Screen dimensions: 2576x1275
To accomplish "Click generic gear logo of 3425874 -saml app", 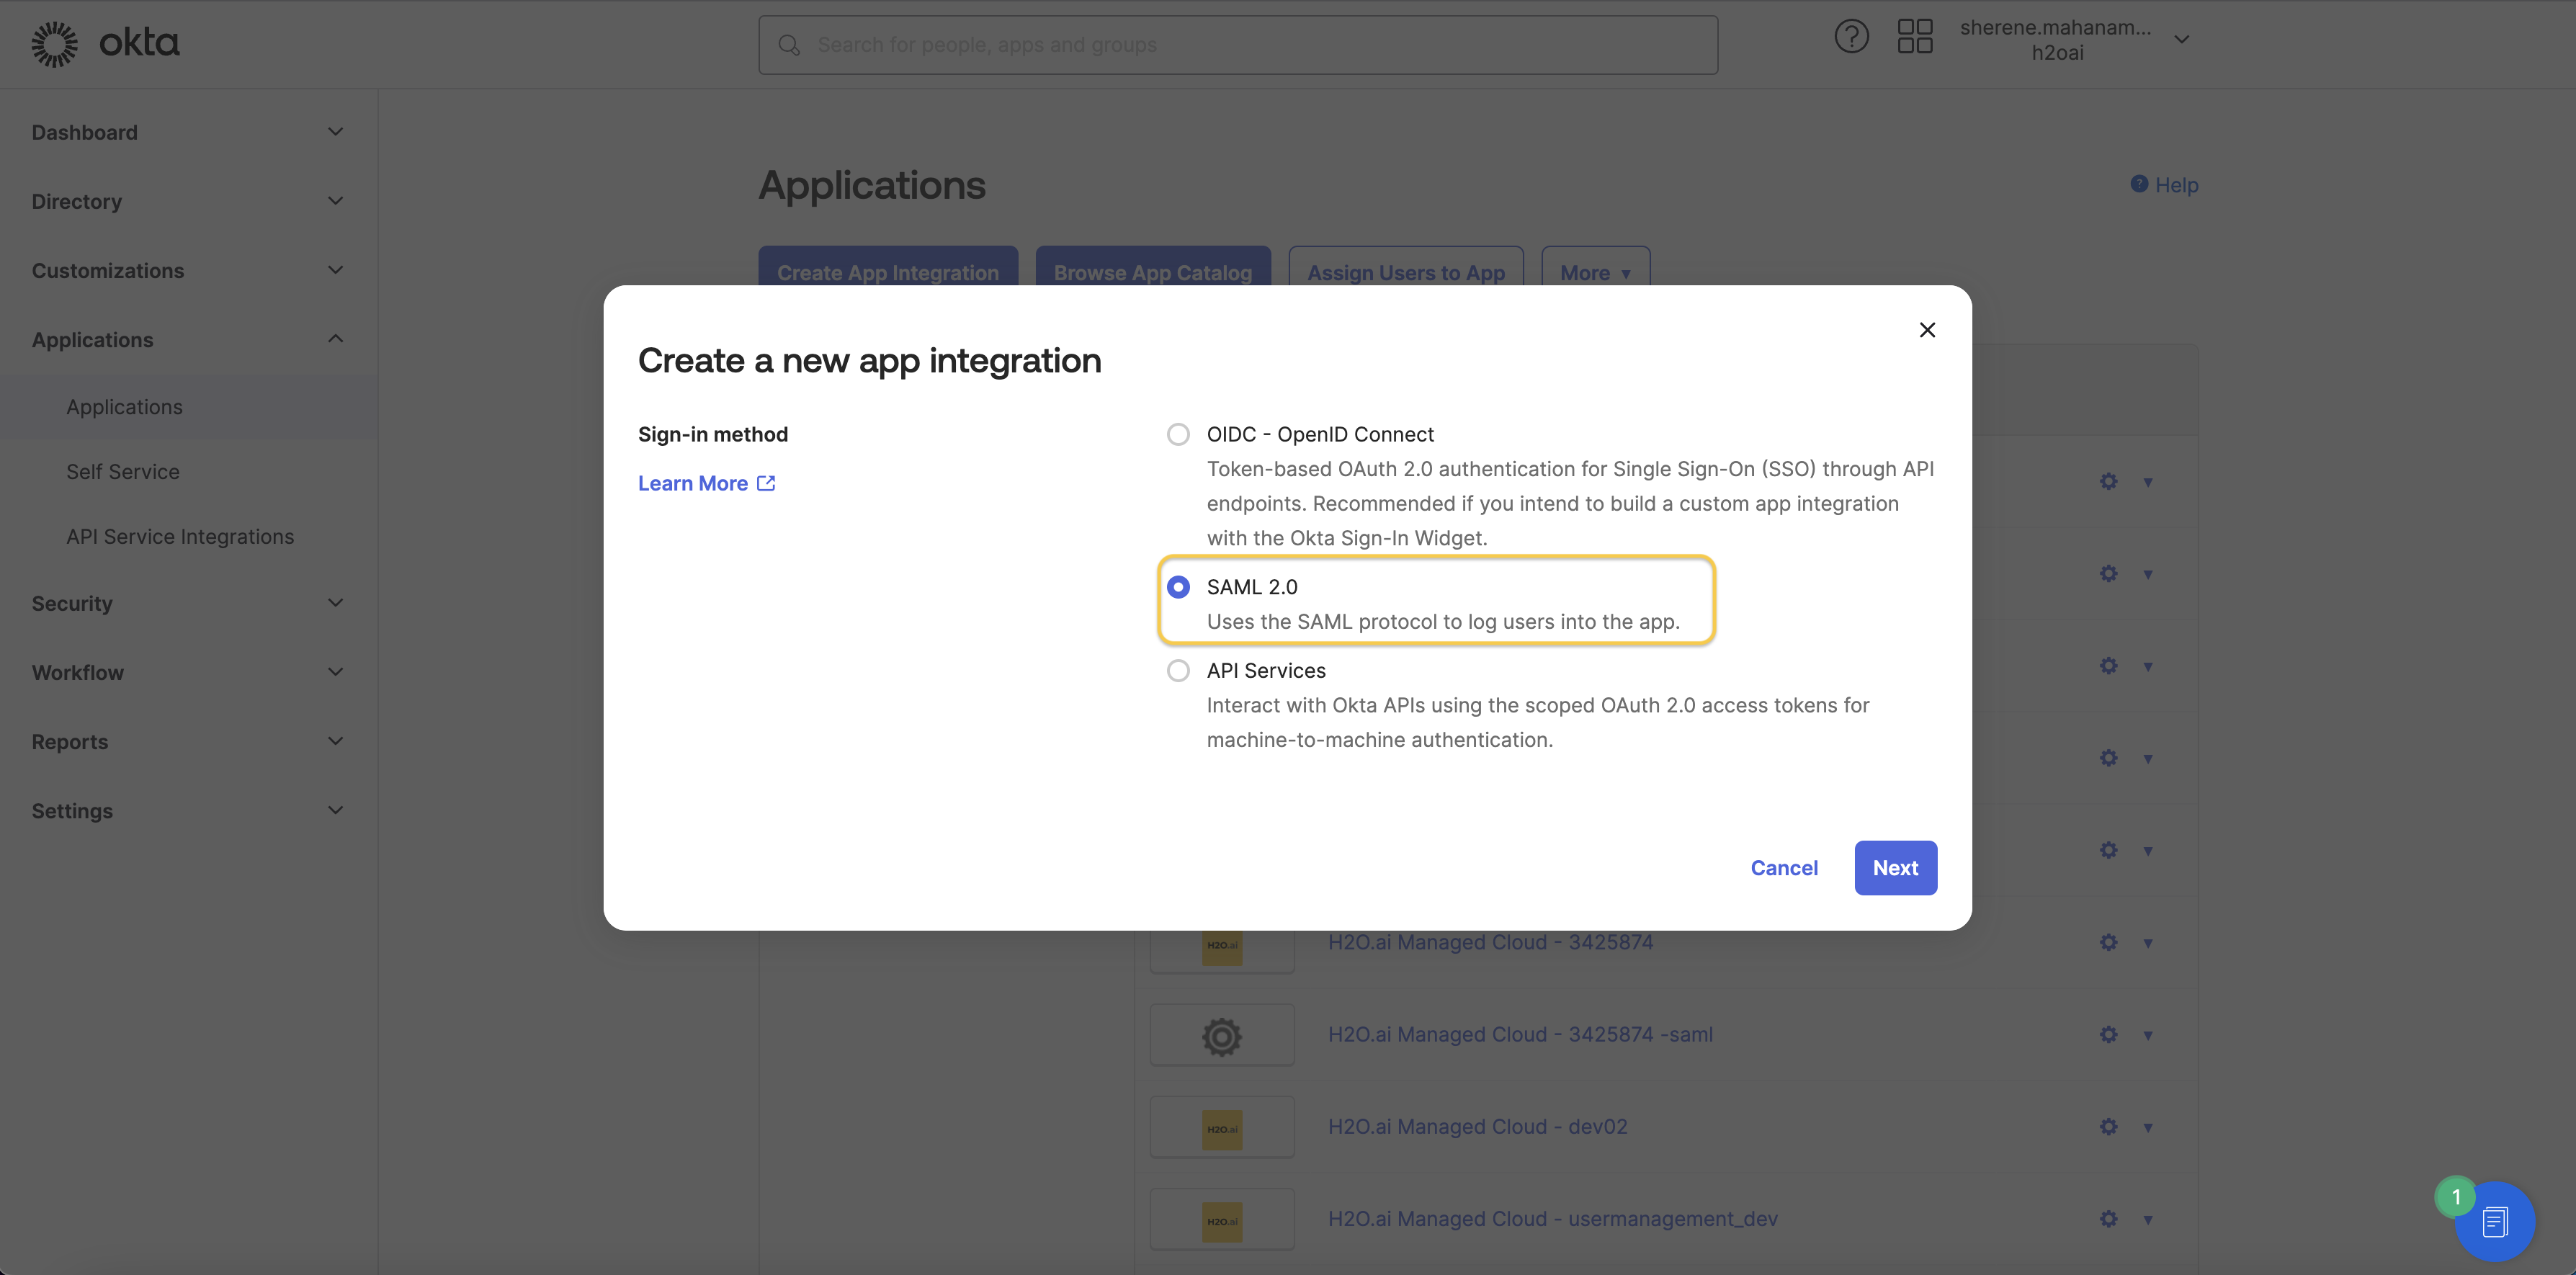I will click(x=1222, y=1036).
